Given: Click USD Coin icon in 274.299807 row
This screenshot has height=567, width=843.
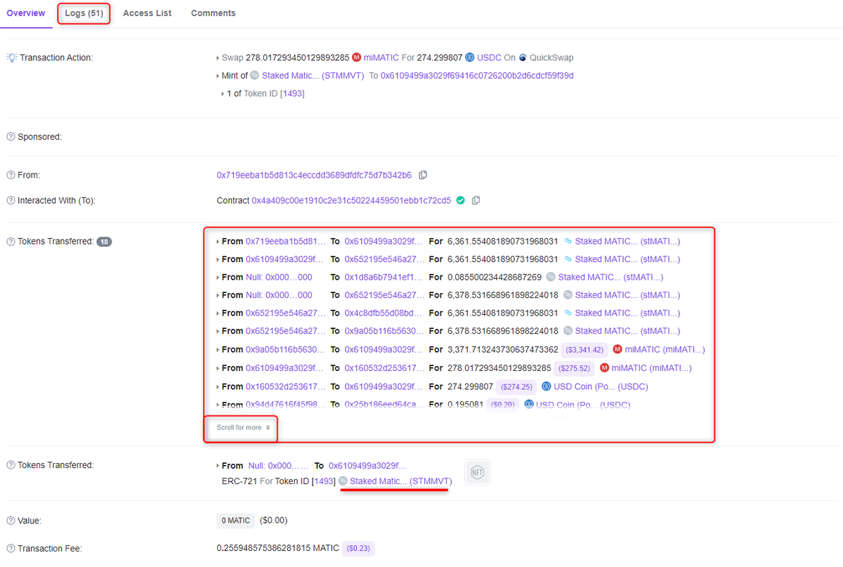Looking at the screenshot, I should [x=547, y=386].
